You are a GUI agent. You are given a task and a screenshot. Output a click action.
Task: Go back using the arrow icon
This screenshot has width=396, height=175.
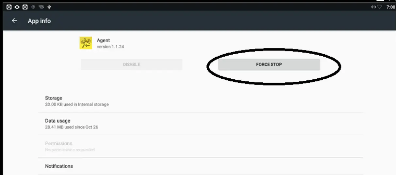[x=14, y=21]
